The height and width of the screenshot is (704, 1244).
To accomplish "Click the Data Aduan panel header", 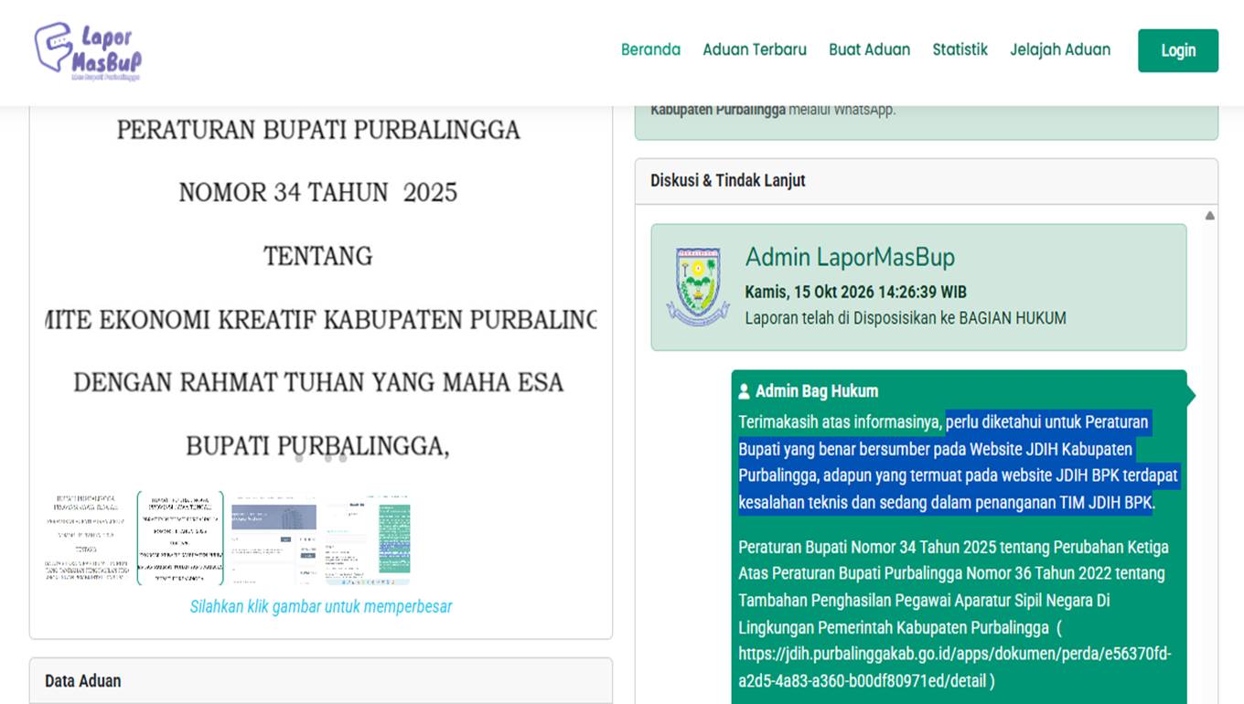I will 321,680.
